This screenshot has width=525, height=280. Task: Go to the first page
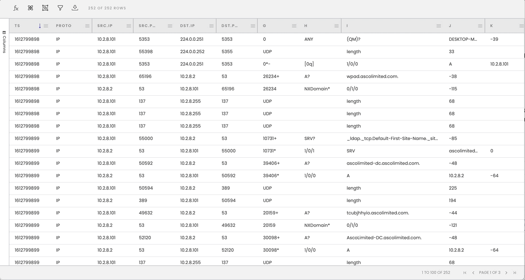click(465, 272)
